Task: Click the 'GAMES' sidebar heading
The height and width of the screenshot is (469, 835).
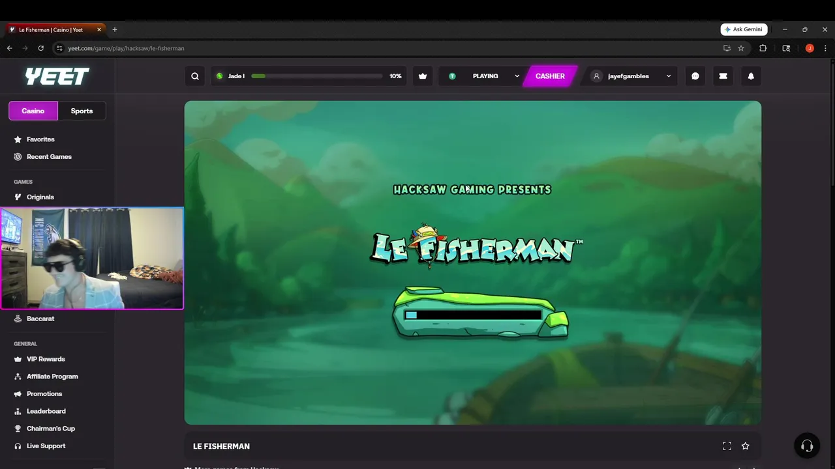Action: 23,182
